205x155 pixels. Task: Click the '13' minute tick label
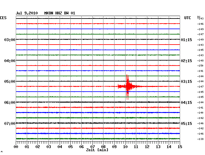[x=158, y=147]
